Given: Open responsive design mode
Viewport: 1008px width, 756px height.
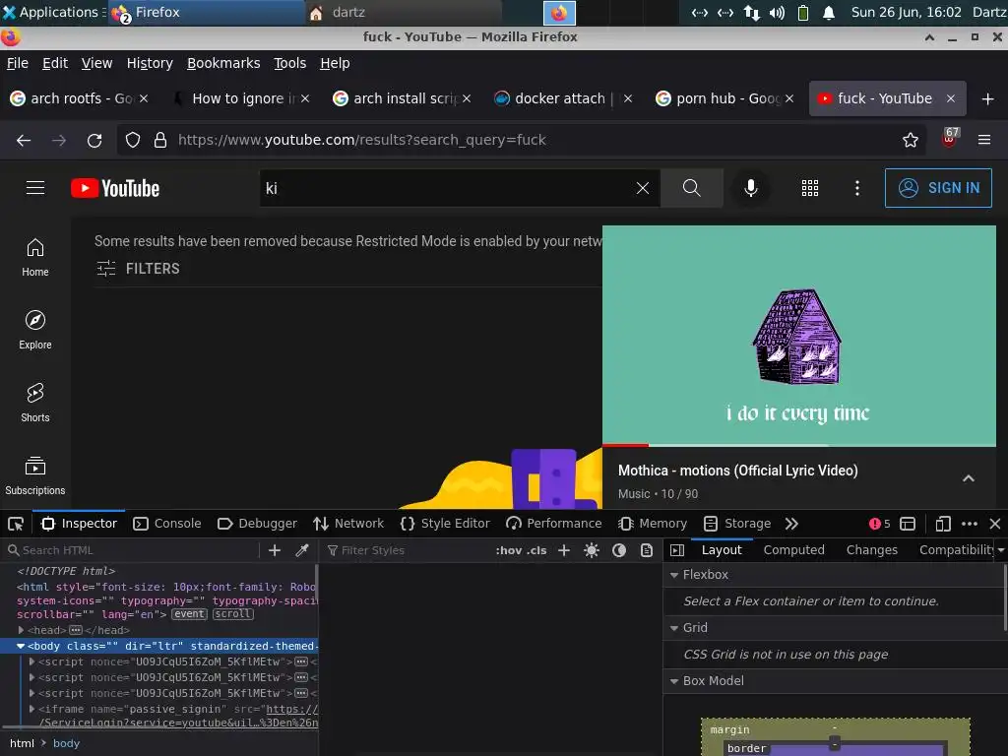Looking at the screenshot, I should (942, 524).
